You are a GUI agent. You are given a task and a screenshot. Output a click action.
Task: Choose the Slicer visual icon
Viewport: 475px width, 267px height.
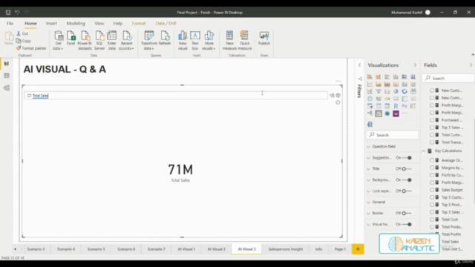[x=370, y=106]
